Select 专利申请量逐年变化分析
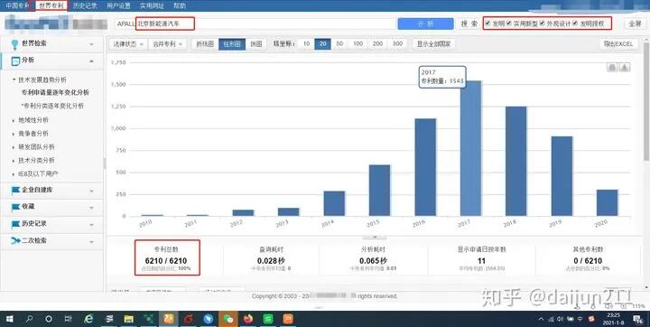The image size is (650, 327). [x=55, y=92]
